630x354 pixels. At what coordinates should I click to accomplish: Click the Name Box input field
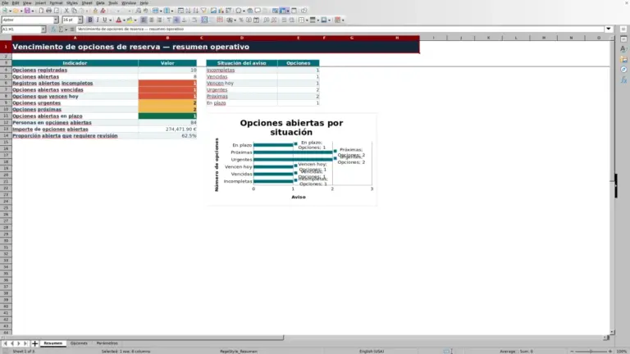pyautogui.click(x=21, y=29)
